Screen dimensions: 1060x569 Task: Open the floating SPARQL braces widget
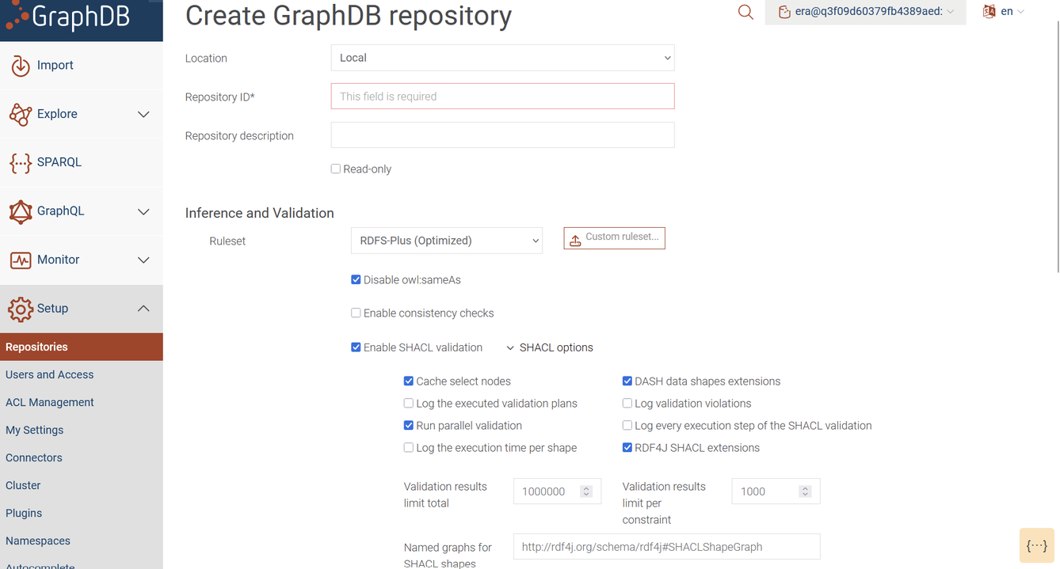1036,545
